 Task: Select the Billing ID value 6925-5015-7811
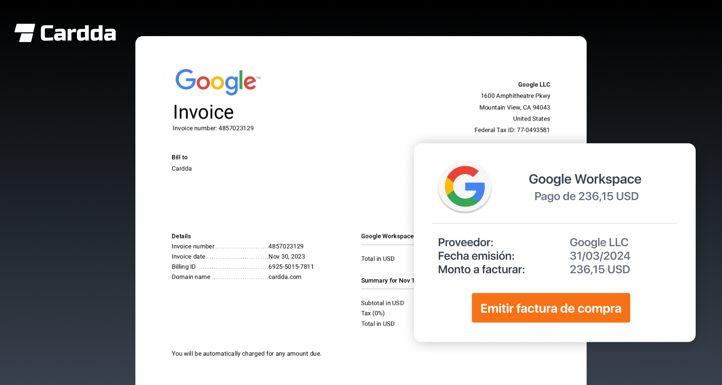point(291,267)
